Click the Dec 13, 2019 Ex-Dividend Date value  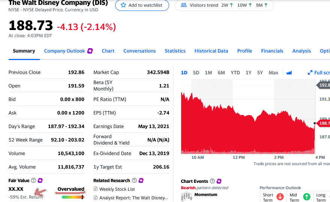pyautogui.click(x=154, y=153)
